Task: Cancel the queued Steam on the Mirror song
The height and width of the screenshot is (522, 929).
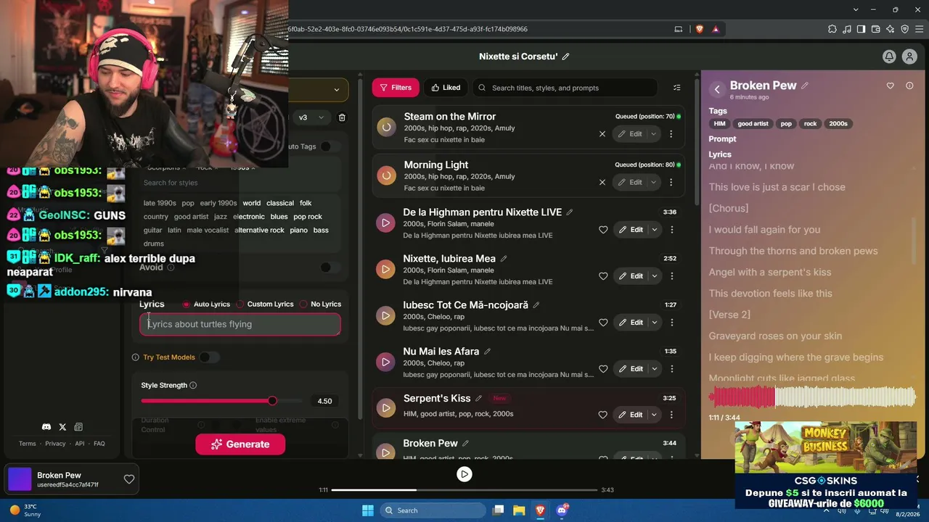Action: pos(602,133)
